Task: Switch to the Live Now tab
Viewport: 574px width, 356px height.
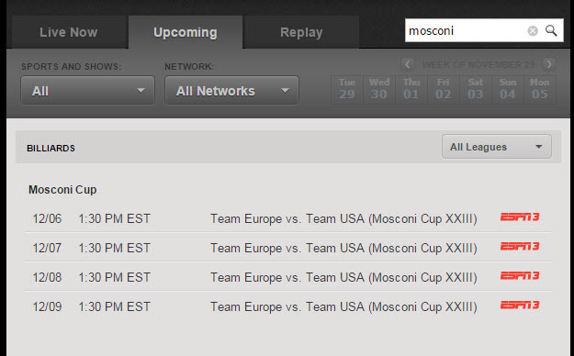Action: tap(69, 32)
